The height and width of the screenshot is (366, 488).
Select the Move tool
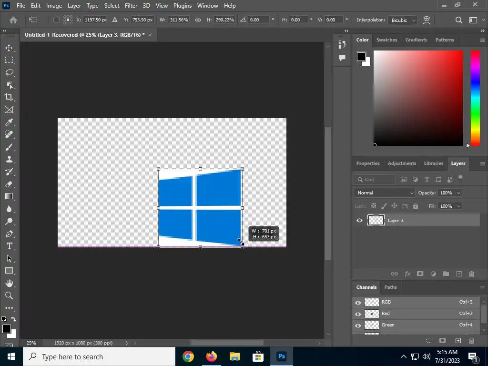[x=9, y=48]
